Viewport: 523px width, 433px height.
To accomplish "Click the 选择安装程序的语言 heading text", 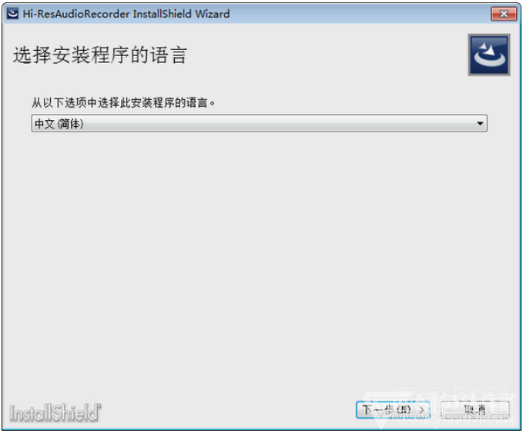I will click(99, 55).
